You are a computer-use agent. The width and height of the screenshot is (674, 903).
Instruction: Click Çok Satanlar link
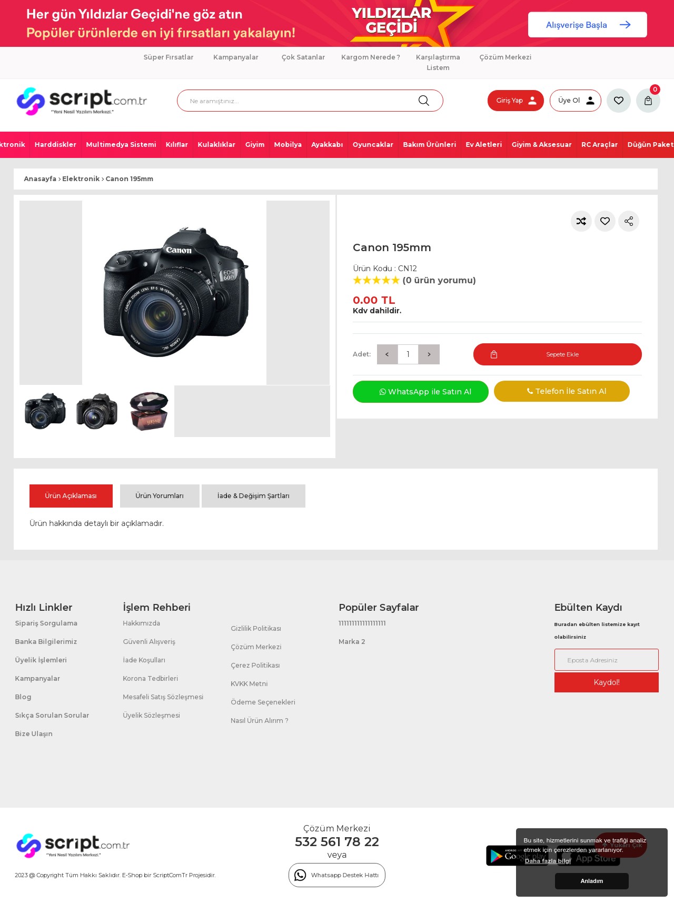(x=303, y=57)
